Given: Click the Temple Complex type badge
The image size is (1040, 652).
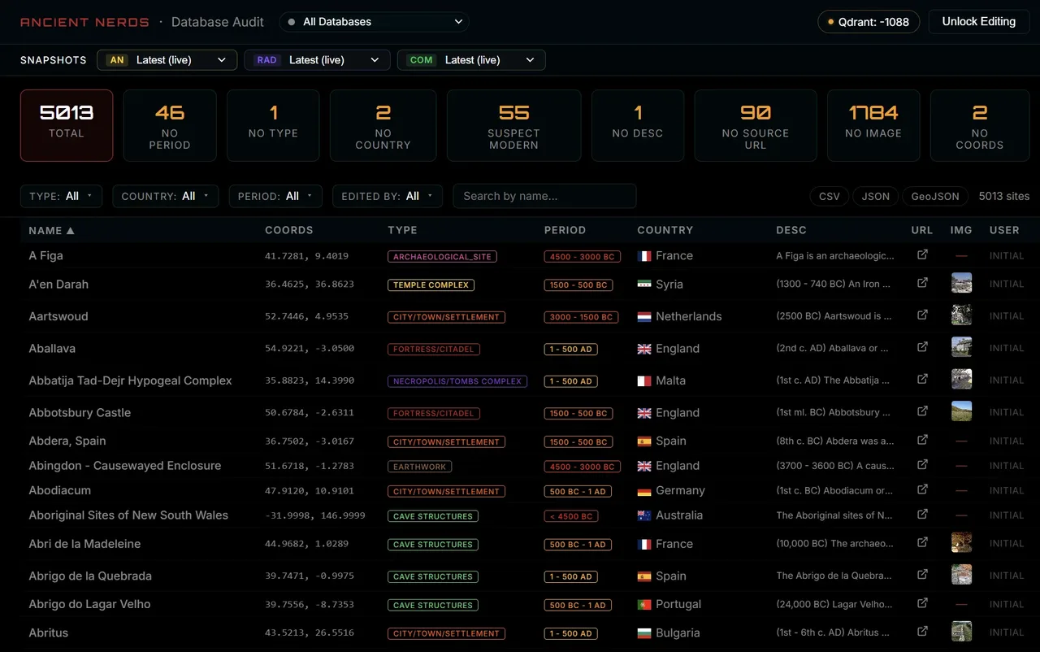Looking at the screenshot, I should [x=431, y=285].
